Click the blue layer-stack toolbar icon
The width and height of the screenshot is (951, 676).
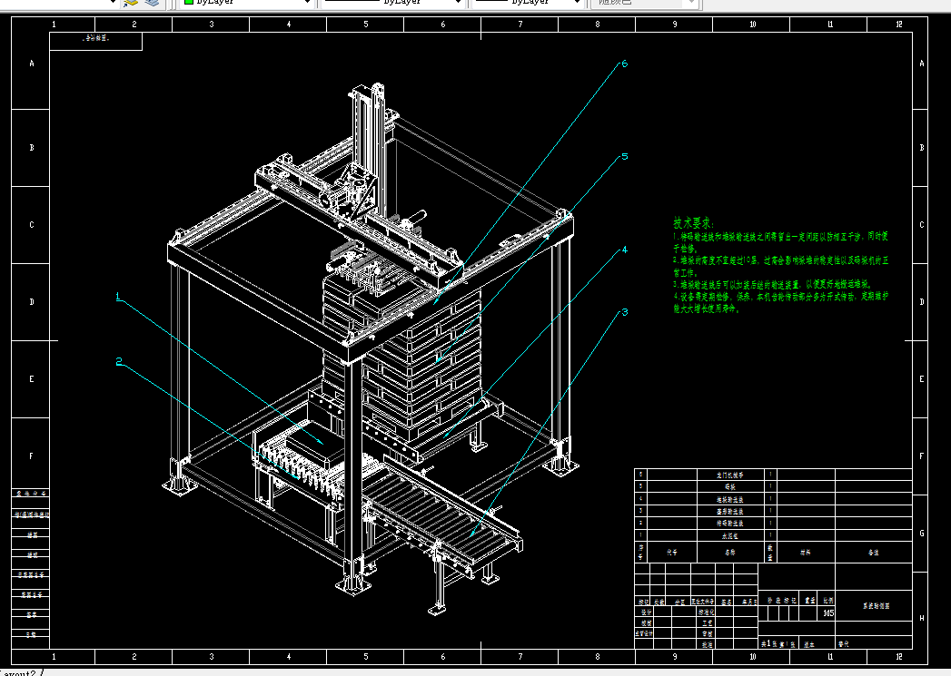(x=152, y=3)
